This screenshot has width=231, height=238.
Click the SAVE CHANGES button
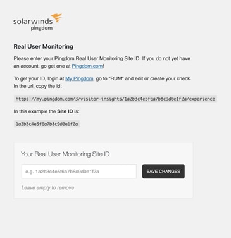[x=163, y=172]
